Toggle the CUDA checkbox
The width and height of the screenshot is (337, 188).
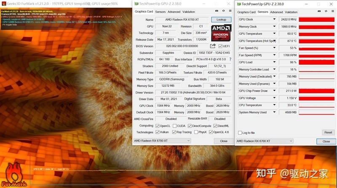174,126
